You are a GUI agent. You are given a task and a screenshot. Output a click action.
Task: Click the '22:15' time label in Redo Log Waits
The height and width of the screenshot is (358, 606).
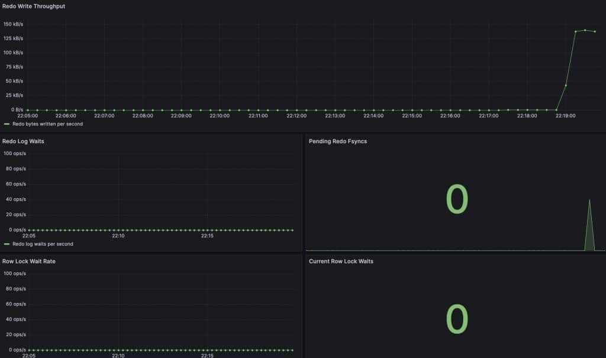[x=207, y=236]
